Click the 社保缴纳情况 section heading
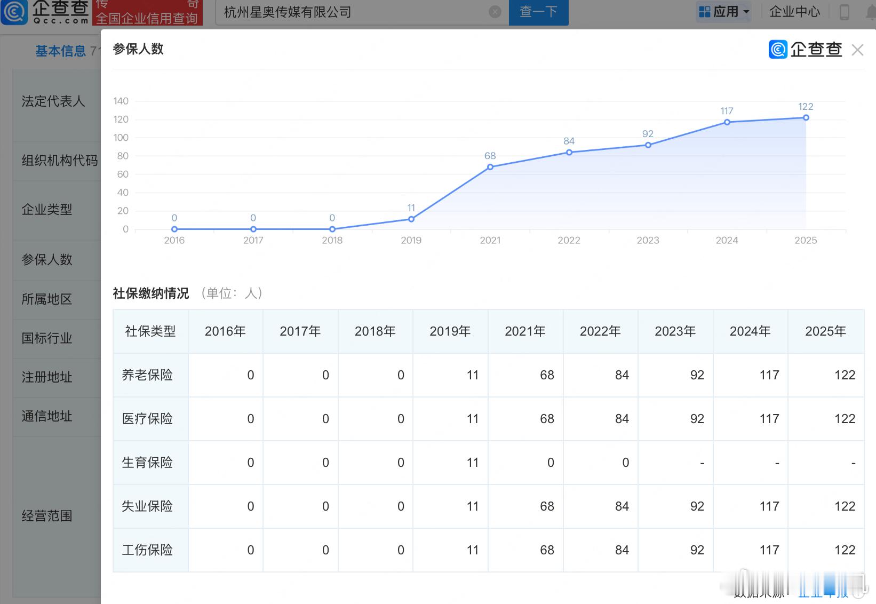 [x=151, y=293]
